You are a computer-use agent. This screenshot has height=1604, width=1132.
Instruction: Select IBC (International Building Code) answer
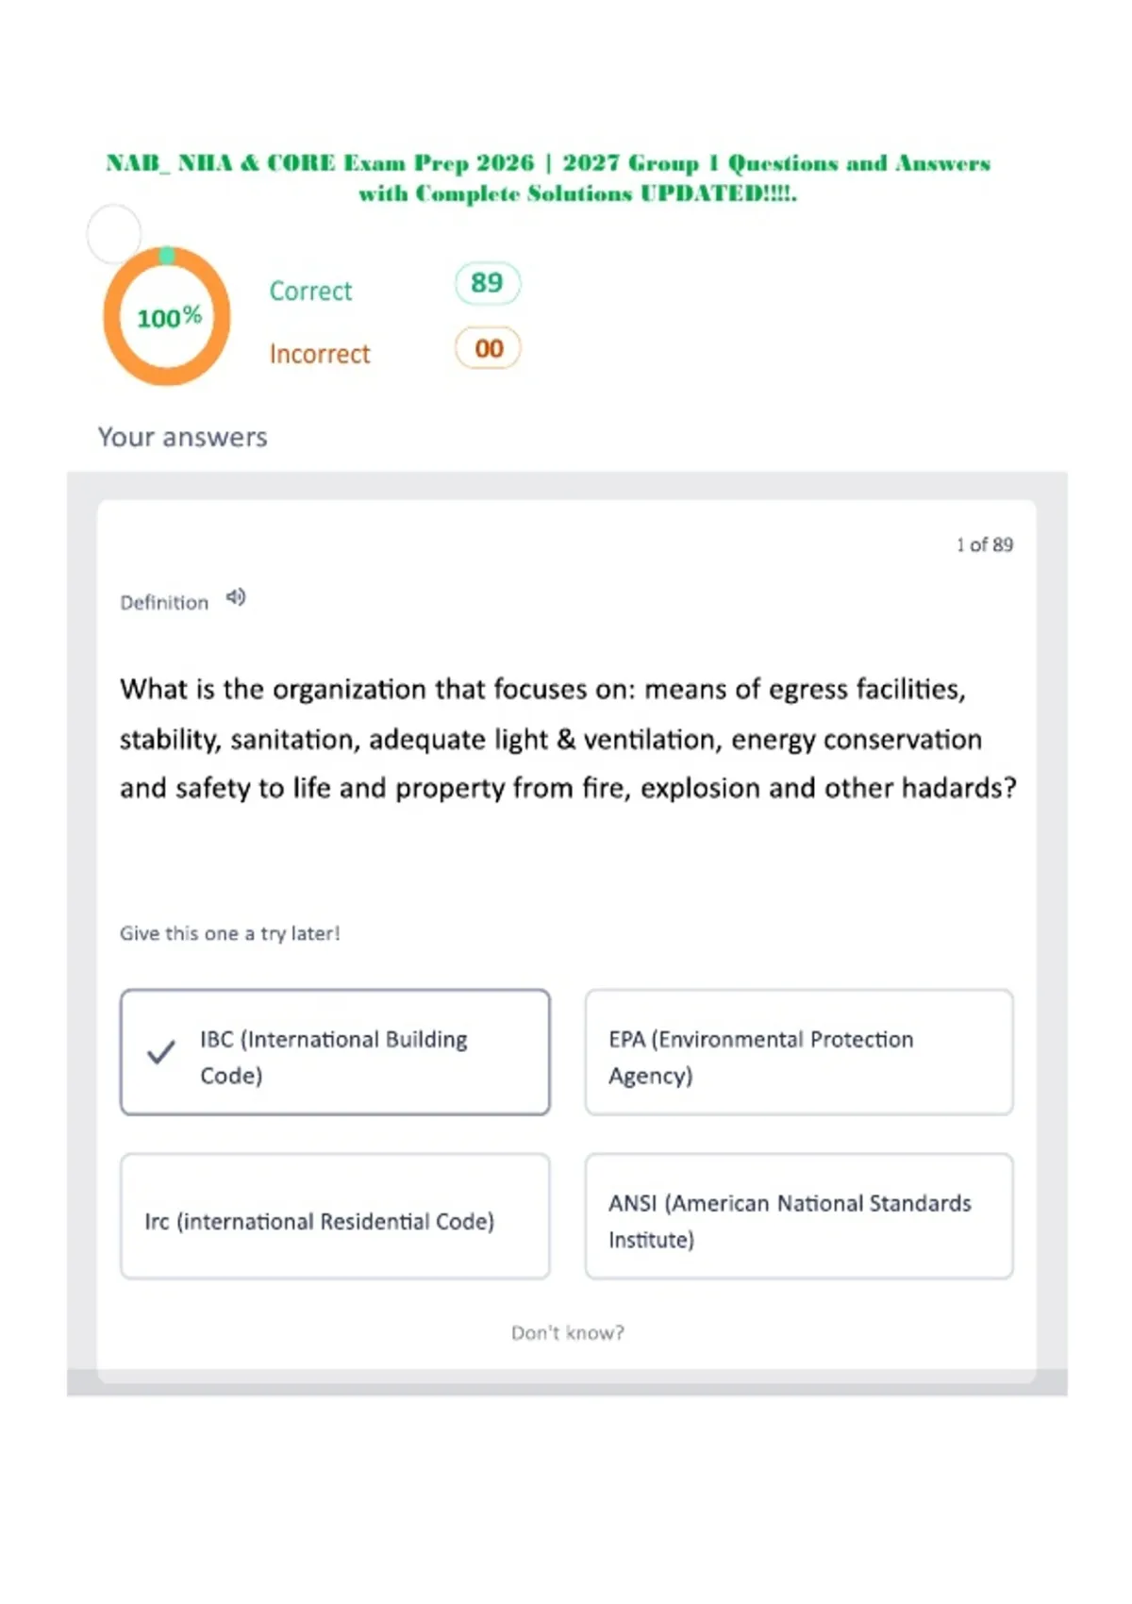[335, 1052]
